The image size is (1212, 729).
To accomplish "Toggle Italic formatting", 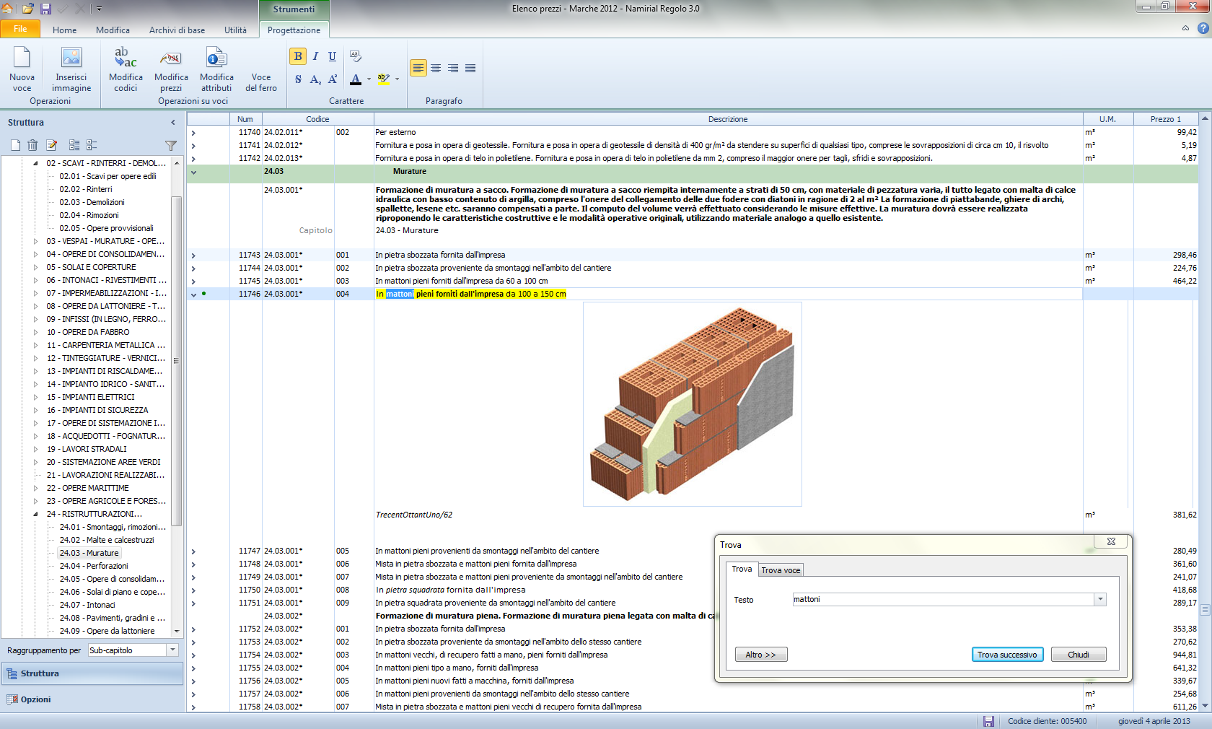I will (315, 56).
